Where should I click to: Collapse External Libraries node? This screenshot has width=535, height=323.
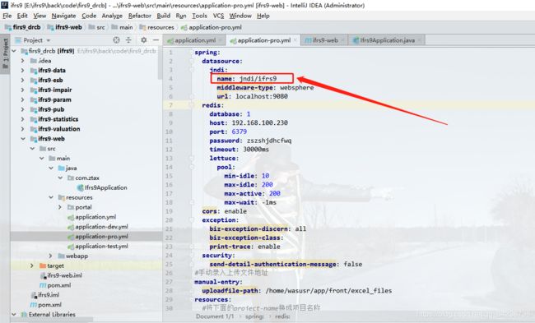(x=14, y=315)
